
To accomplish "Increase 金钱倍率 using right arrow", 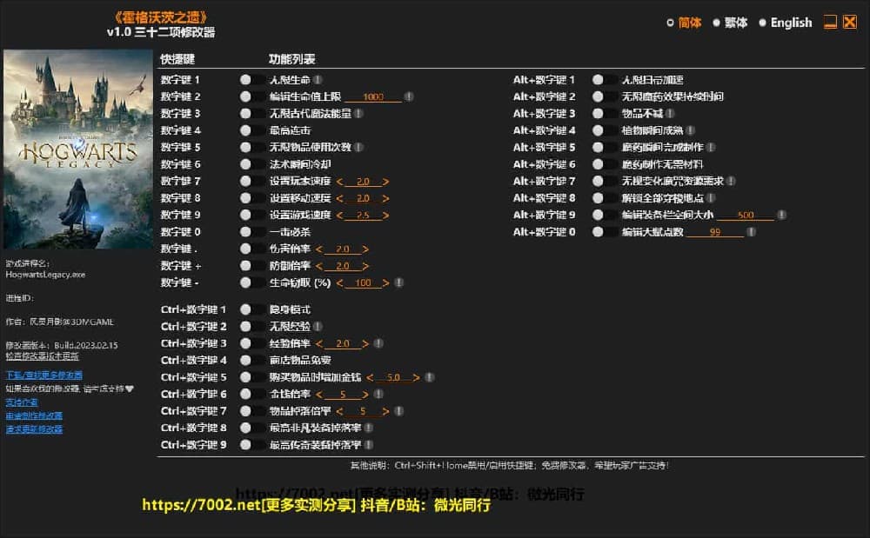I will pyautogui.click(x=365, y=395).
